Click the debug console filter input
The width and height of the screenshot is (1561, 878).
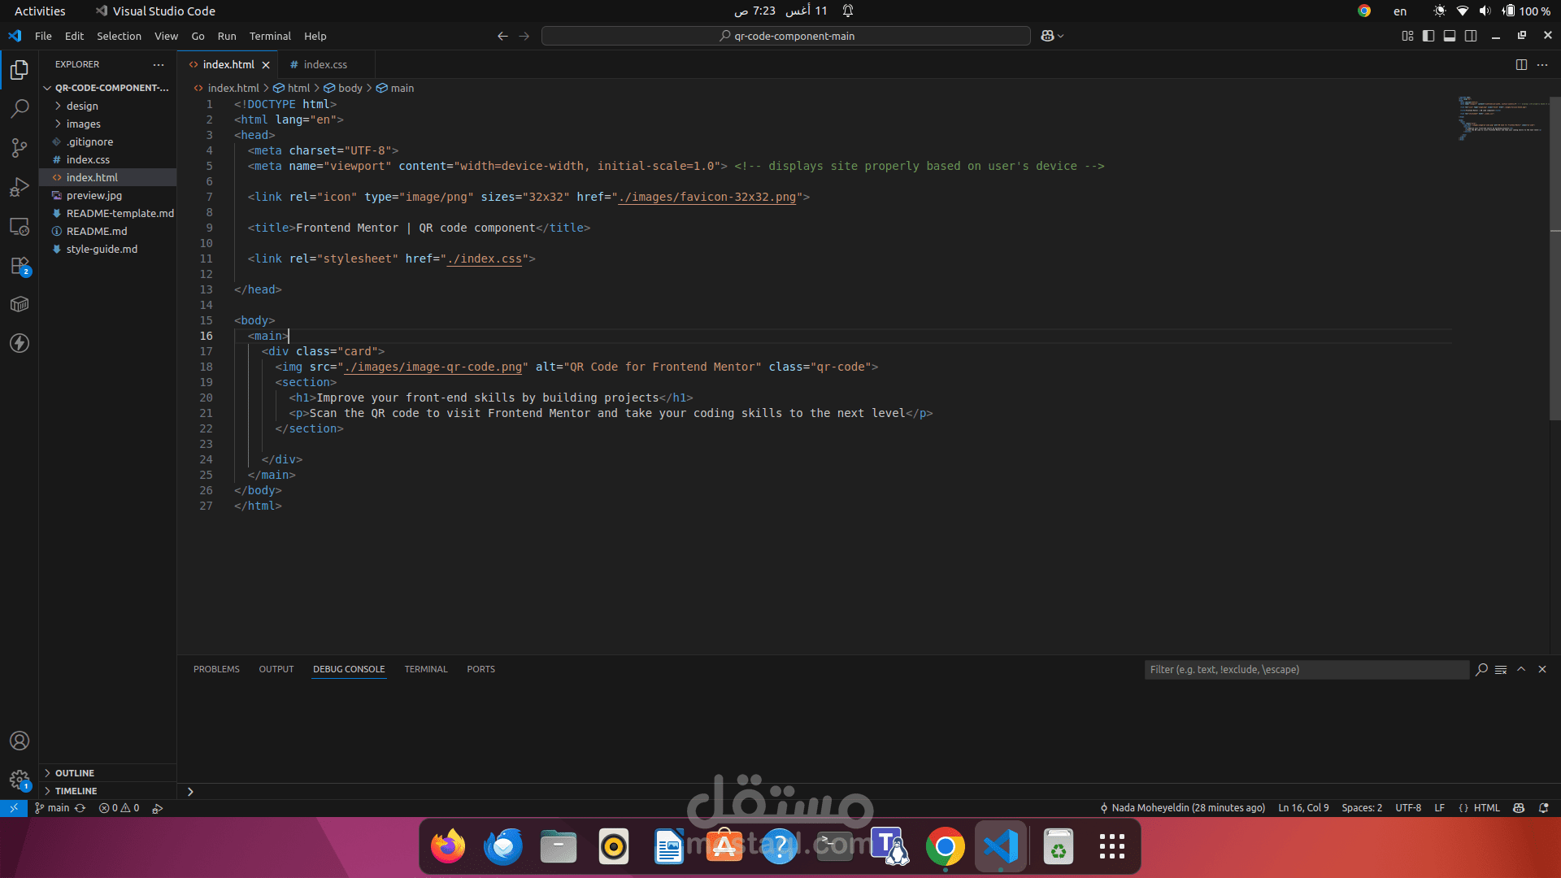click(1307, 669)
